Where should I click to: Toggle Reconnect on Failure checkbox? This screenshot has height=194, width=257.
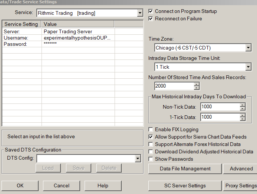[151, 18]
